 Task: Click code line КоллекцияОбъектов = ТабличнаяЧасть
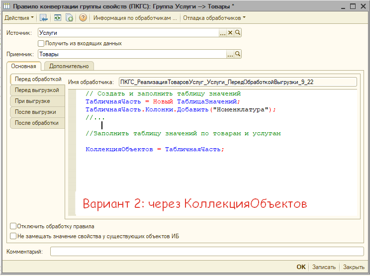point(155,149)
